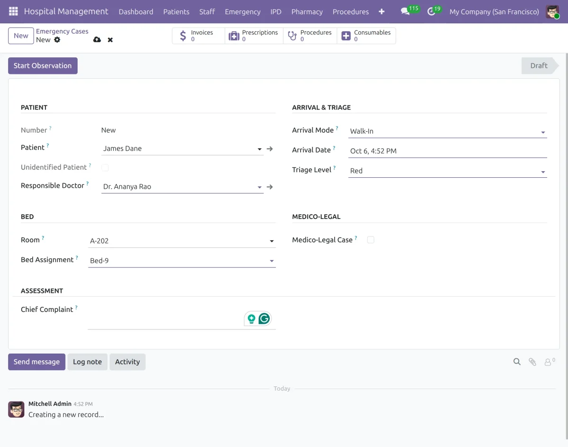Open the company switcher My Company (San Francisco)

coord(494,11)
